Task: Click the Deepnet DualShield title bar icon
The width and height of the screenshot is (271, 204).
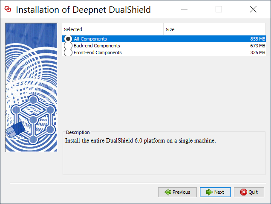Action: [x=8, y=9]
